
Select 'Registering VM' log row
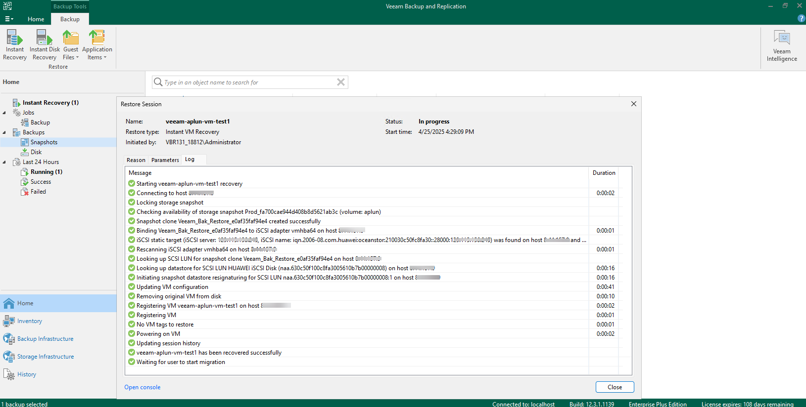tap(374, 315)
